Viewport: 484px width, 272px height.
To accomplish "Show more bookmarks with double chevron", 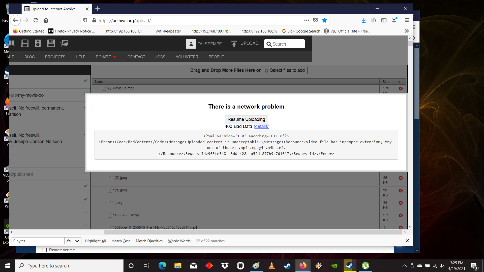I will (x=407, y=31).
